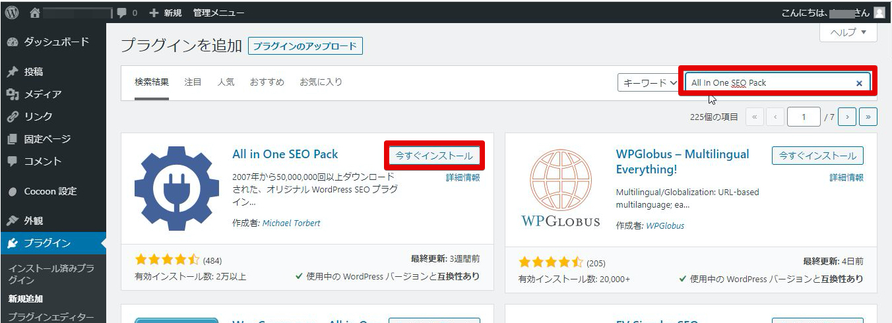Screen dimensions: 892x323
Task: Click the プラグイン plug icon
Action: point(13,243)
